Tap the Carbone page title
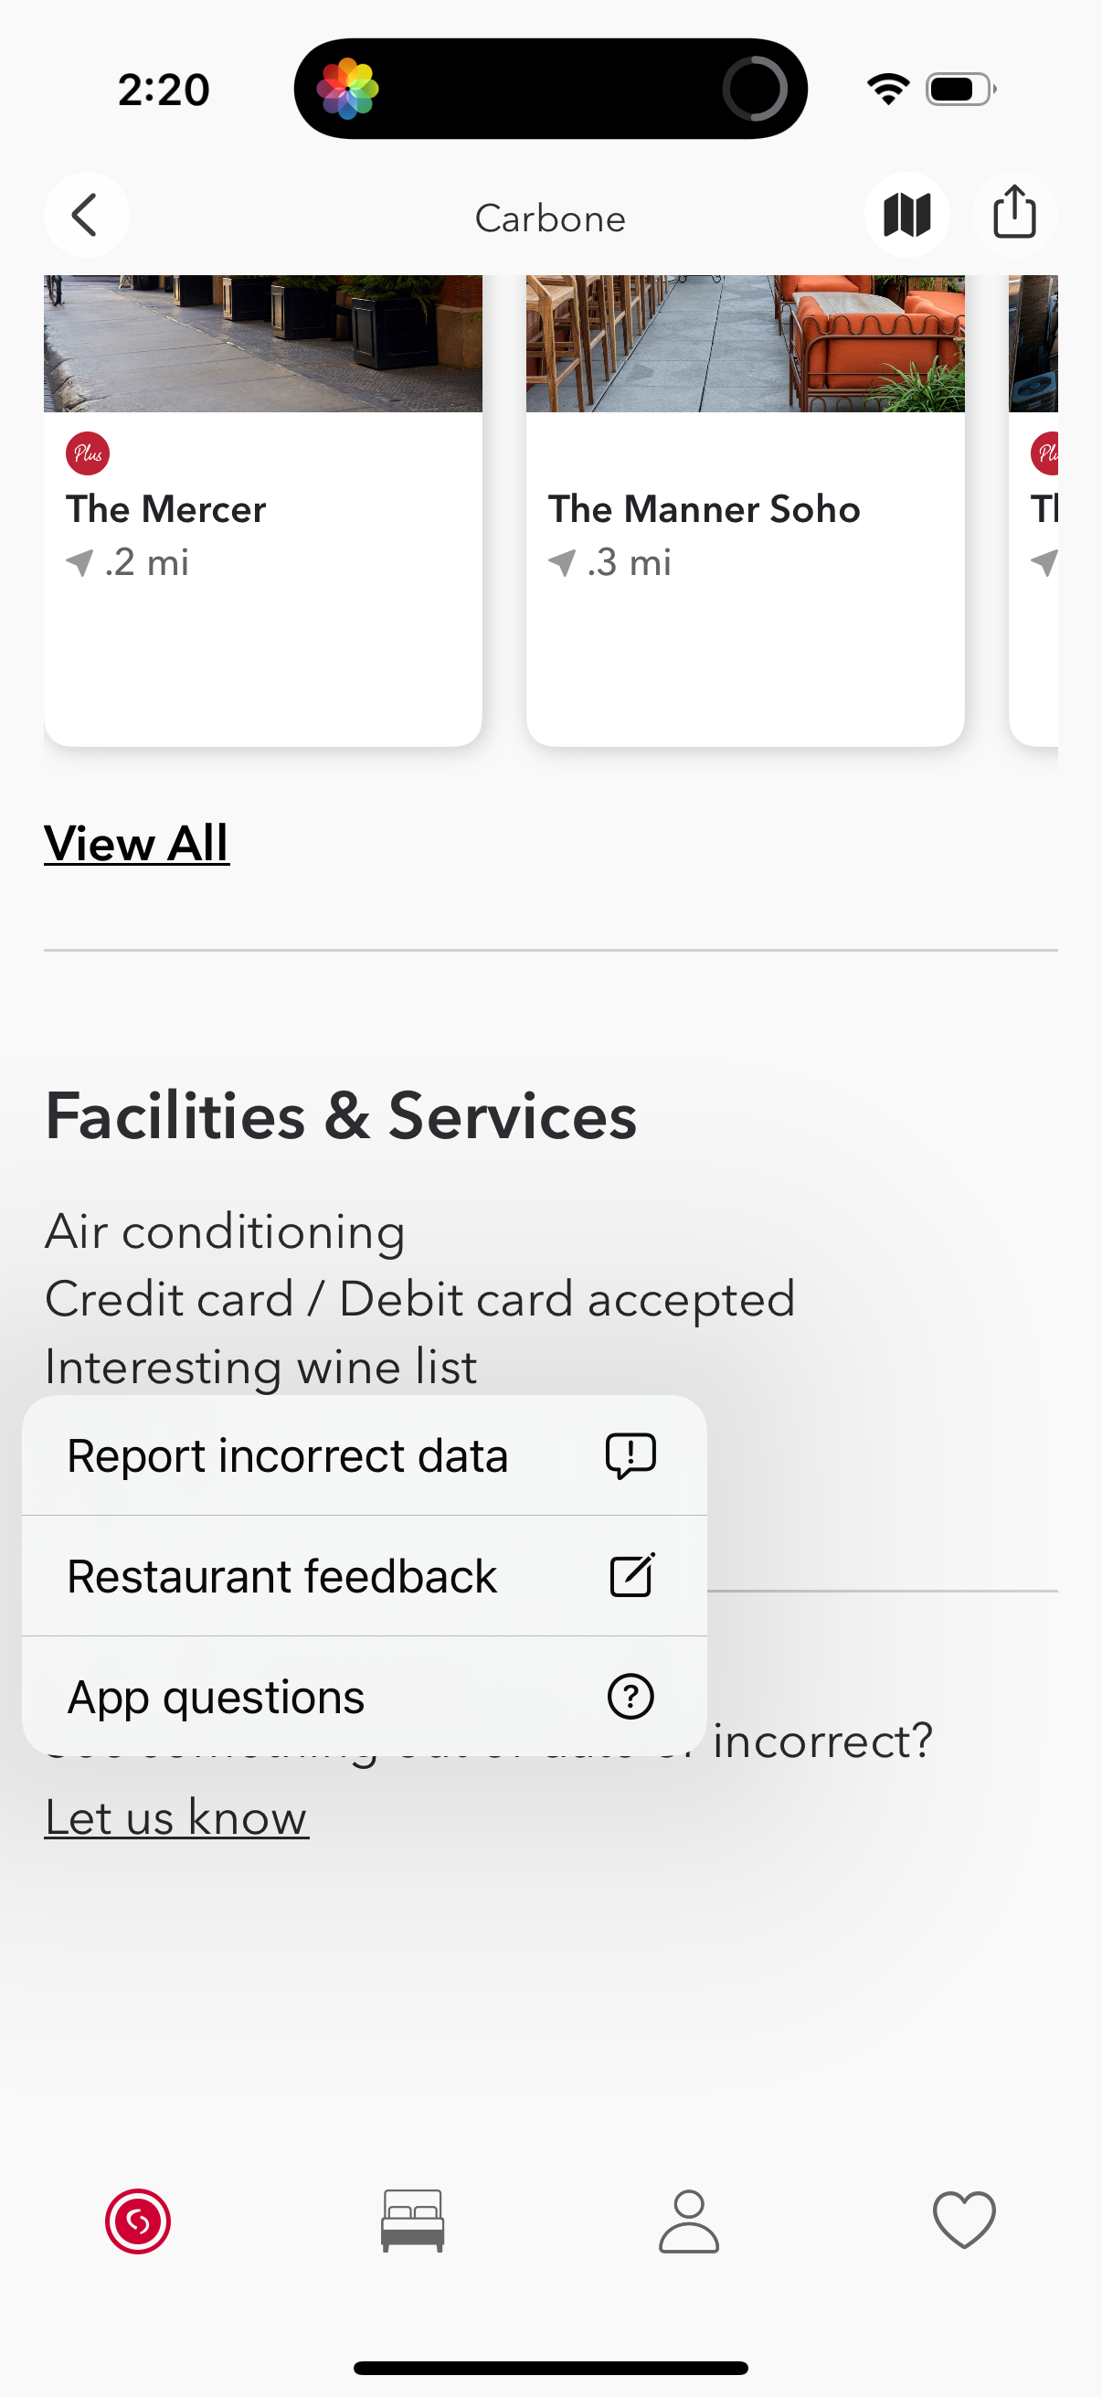Viewport: 1102px width, 2397px height. (549, 218)
